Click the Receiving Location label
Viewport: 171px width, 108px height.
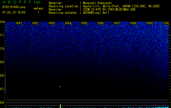click(63, 6)
